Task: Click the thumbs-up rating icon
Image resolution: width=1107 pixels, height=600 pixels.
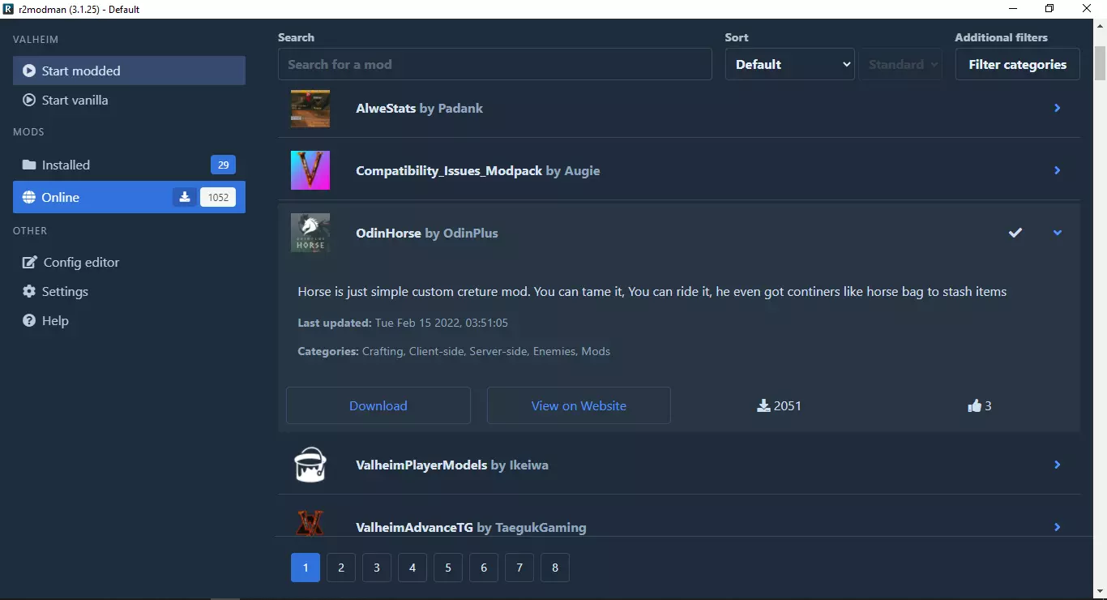Action: 974,405
